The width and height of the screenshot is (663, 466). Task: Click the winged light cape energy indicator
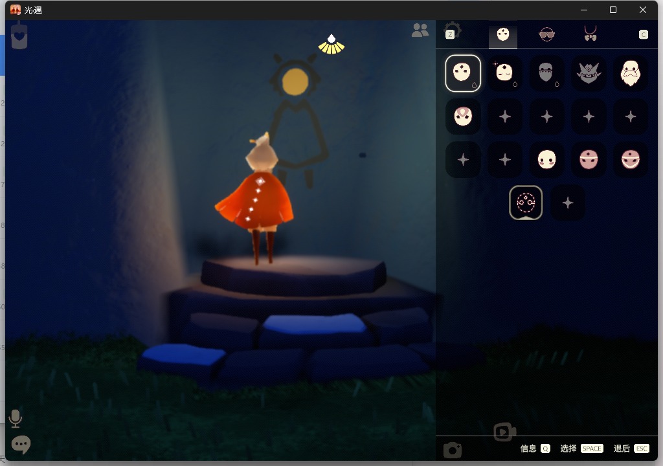[331, 45]
